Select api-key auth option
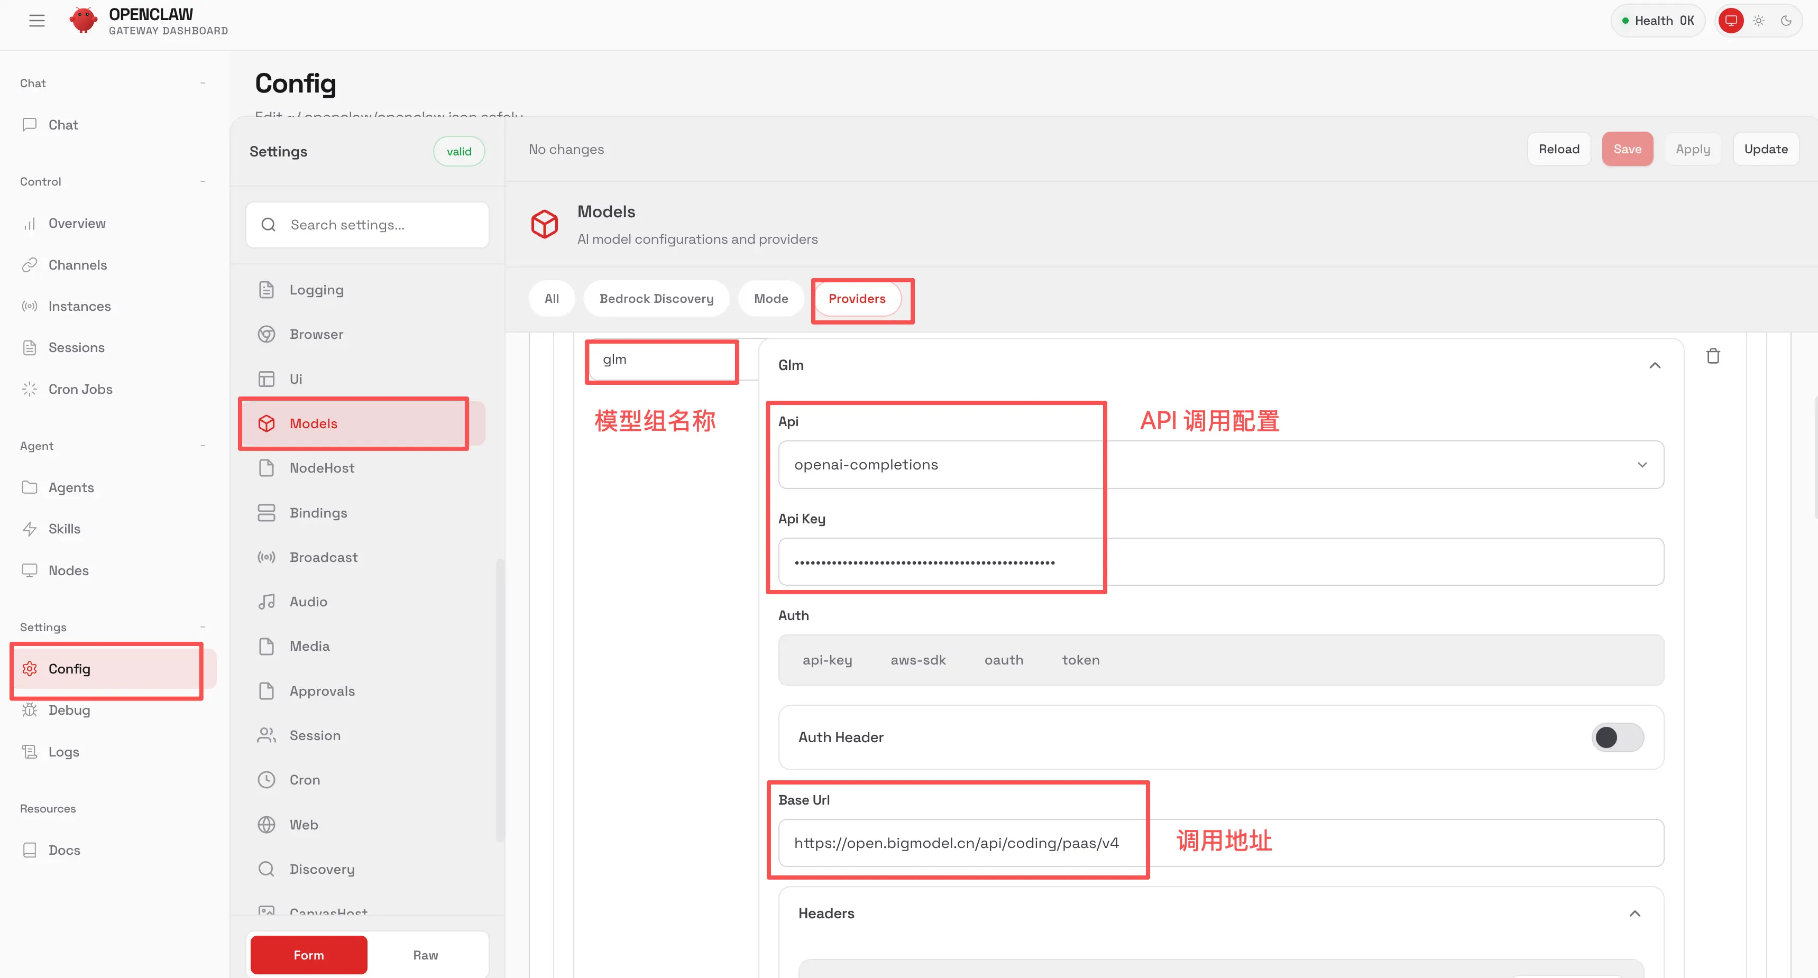 click(x=827, y=660)
